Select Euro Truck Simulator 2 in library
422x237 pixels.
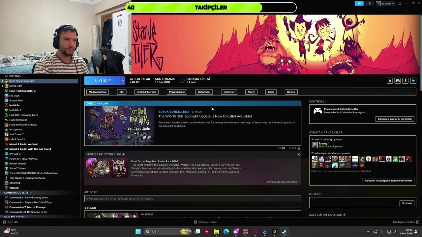[22, 91]
